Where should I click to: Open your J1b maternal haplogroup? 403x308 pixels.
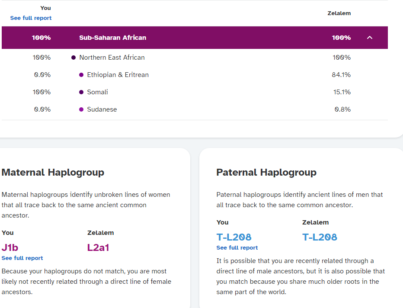tap(10, 248)
